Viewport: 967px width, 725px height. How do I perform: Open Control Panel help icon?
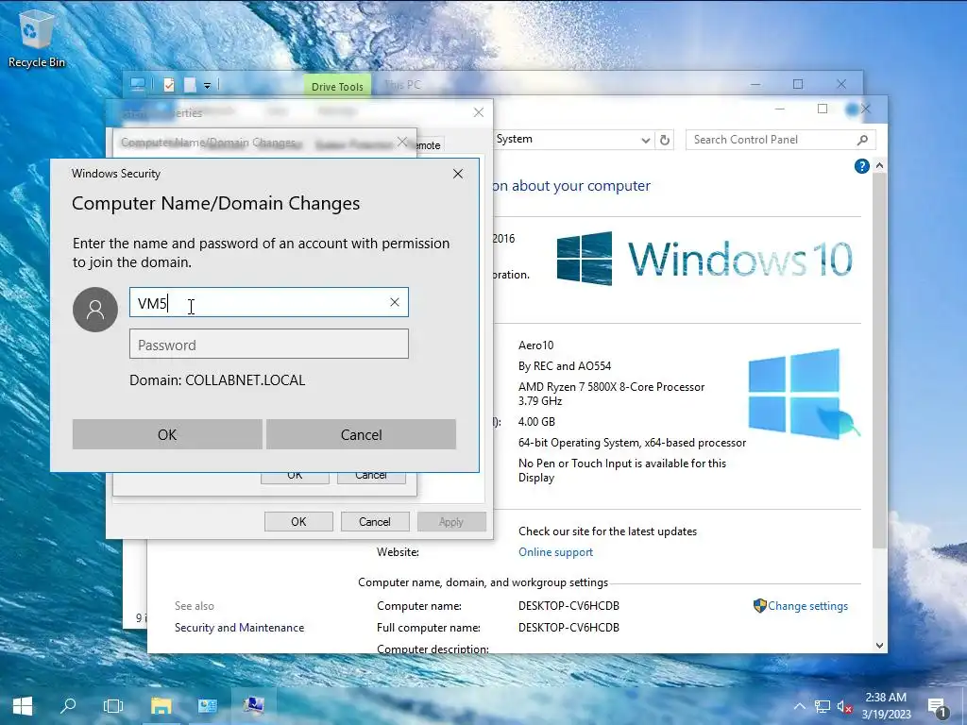pos(861,166)
